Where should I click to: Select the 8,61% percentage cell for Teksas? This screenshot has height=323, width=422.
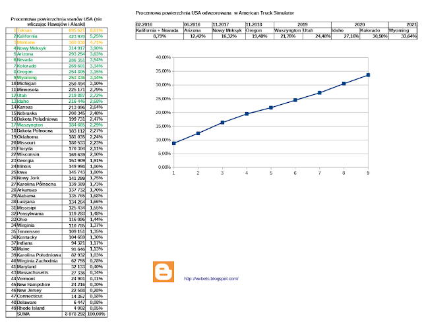coord(96,30)
